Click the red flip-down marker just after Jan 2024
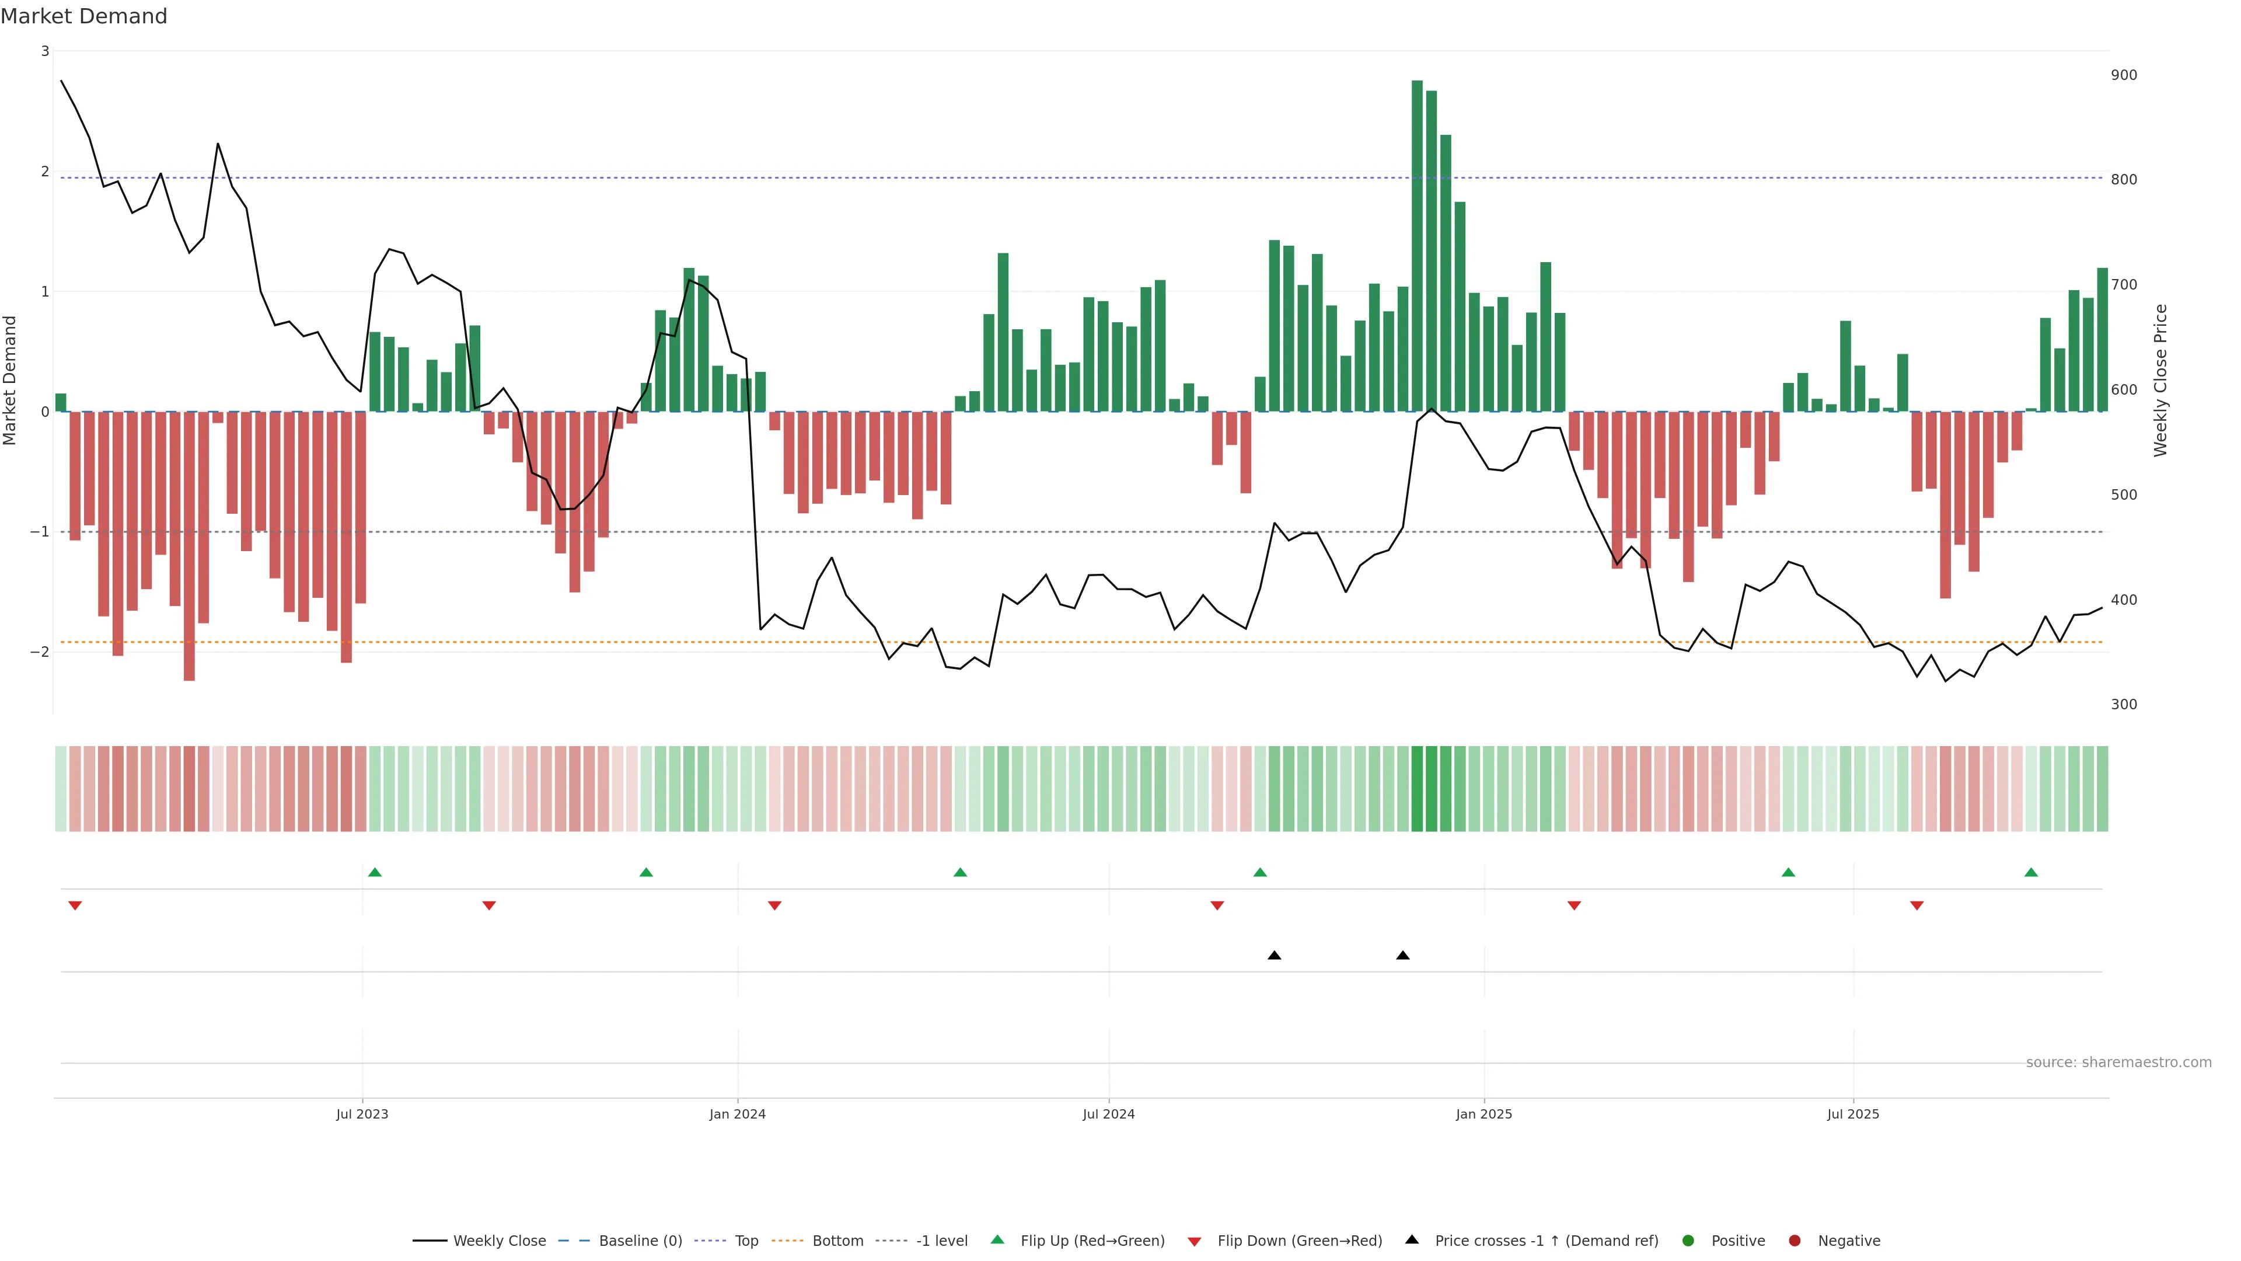This screenshot has width=2241, height=1261. click(774, 906)
